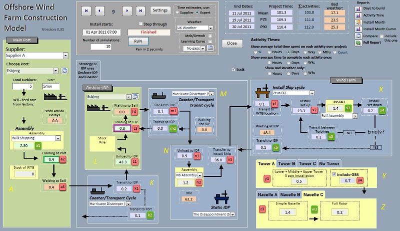The width and height of the screenshot is (400, 231).
Task: Select Count radio for total activity time
Action: (334, 52)
